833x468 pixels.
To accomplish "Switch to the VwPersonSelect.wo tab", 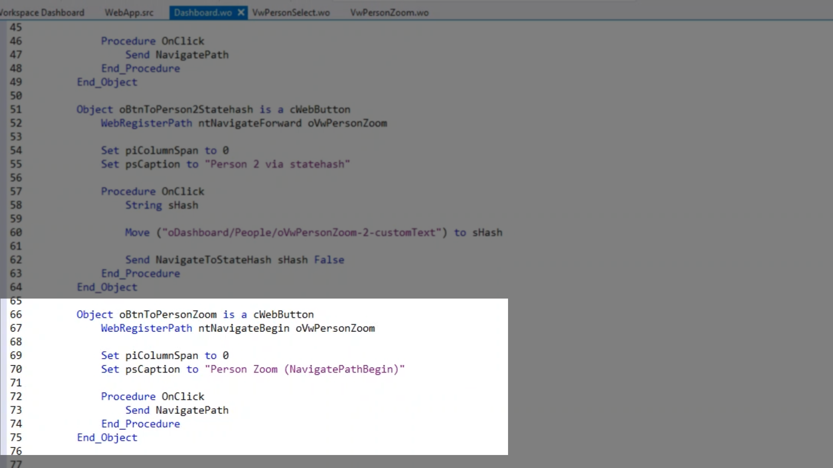I will 291,13.
